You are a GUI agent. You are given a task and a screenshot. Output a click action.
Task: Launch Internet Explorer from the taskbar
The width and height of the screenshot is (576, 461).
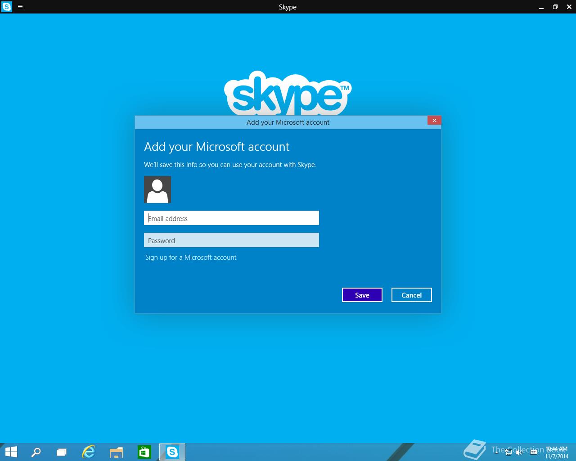(x=89, y=452)
